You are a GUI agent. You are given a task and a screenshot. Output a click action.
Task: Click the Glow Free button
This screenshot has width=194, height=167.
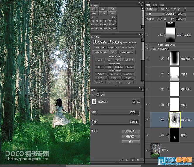click(128, 74)
